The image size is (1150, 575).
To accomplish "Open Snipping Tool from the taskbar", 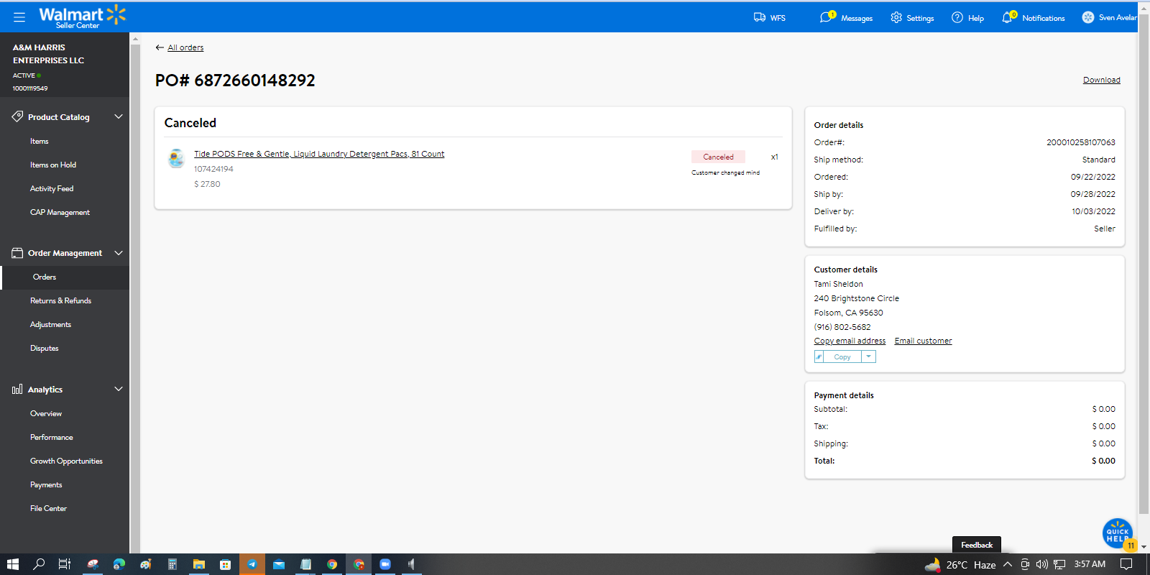I will click(x=93, y=564).
